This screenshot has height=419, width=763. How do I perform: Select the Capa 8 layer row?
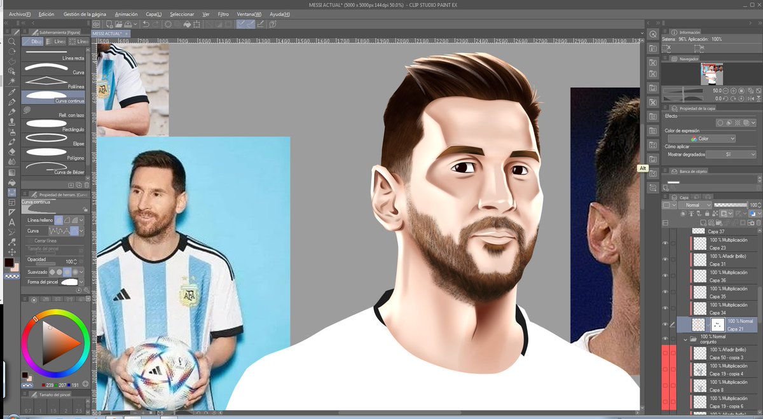click(x=724, y=387)
